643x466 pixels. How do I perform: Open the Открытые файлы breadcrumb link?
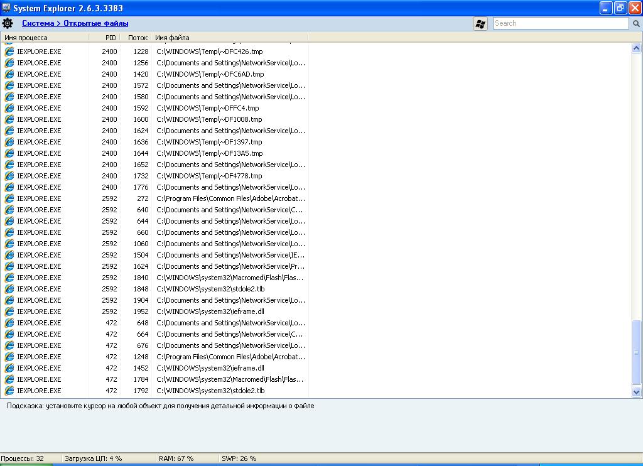pos(95,23)
